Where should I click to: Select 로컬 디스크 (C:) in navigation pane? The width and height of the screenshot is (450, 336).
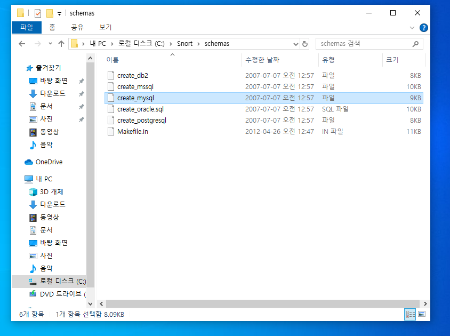(49, 281)
